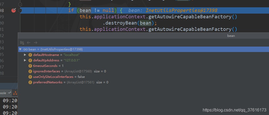
Task: Click the set-as-root icon in popup toolbar
Action: point(22,43)
